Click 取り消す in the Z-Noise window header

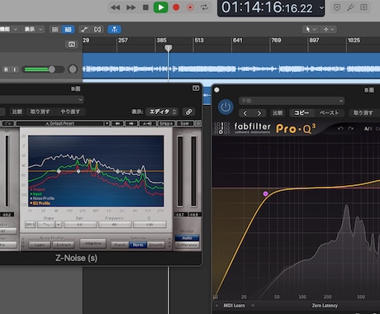click(x=40, y=112)
